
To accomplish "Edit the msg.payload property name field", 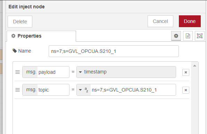I will pyautogui.click(x=53, y=72).
